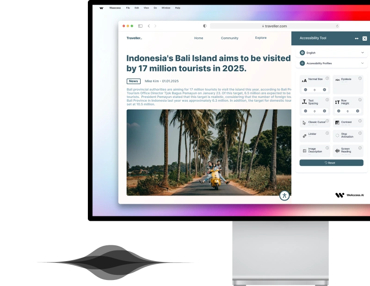Open the English language dropdown
The width and height of the screenshot is (370, 286).
pos(331,53)
